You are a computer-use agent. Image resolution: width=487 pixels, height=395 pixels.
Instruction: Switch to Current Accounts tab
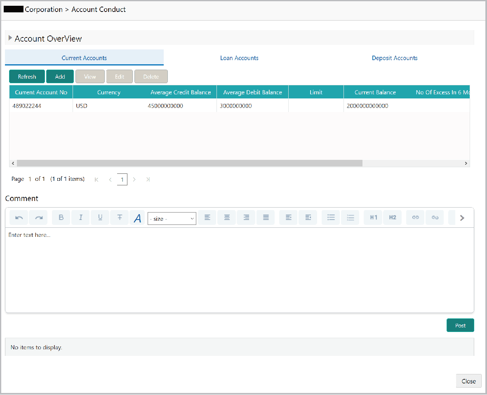tap(84, 58)
